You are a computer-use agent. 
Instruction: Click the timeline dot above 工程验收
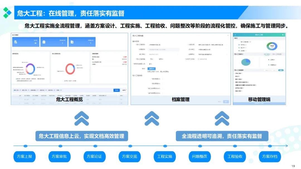[x=235, y=146]
